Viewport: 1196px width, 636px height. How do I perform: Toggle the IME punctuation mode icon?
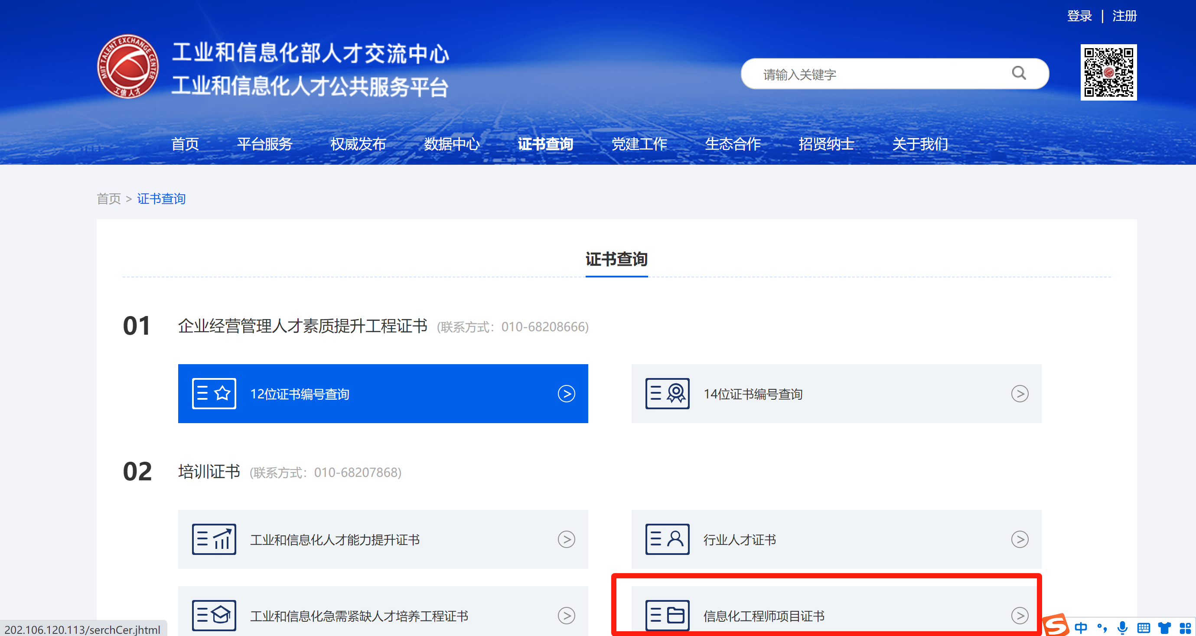point(1101,628)
